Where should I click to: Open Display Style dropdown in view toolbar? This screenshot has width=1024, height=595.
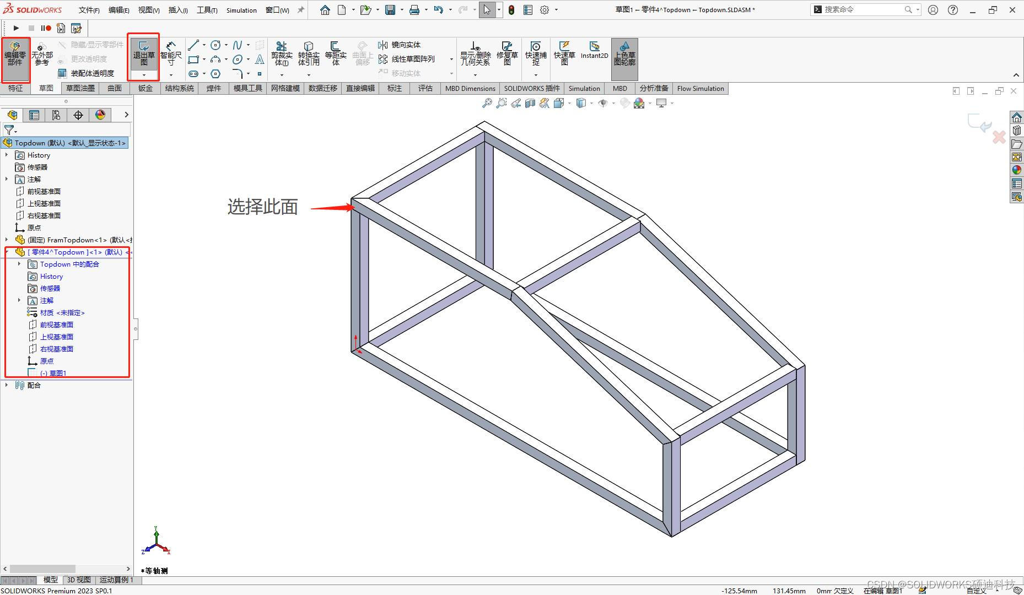click(x=592, y=103)
